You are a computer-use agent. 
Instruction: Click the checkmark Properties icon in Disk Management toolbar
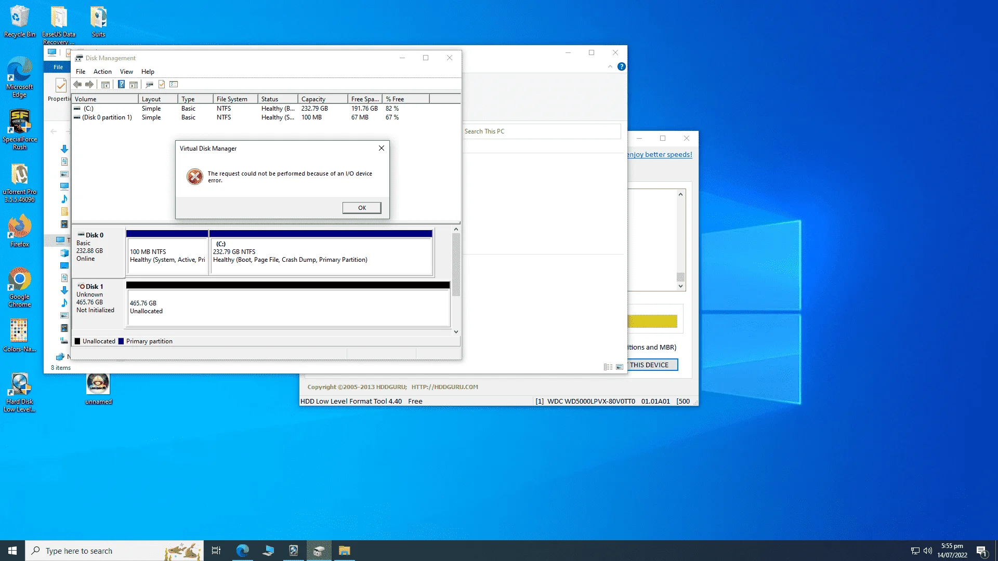(x=162, y=84)
